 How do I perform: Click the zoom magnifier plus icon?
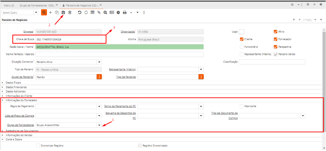click(x=105, y=12)
